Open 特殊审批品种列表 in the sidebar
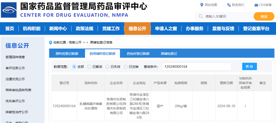Screen dimensions: 276x123 pyautogui.click(x=18, y=90)
